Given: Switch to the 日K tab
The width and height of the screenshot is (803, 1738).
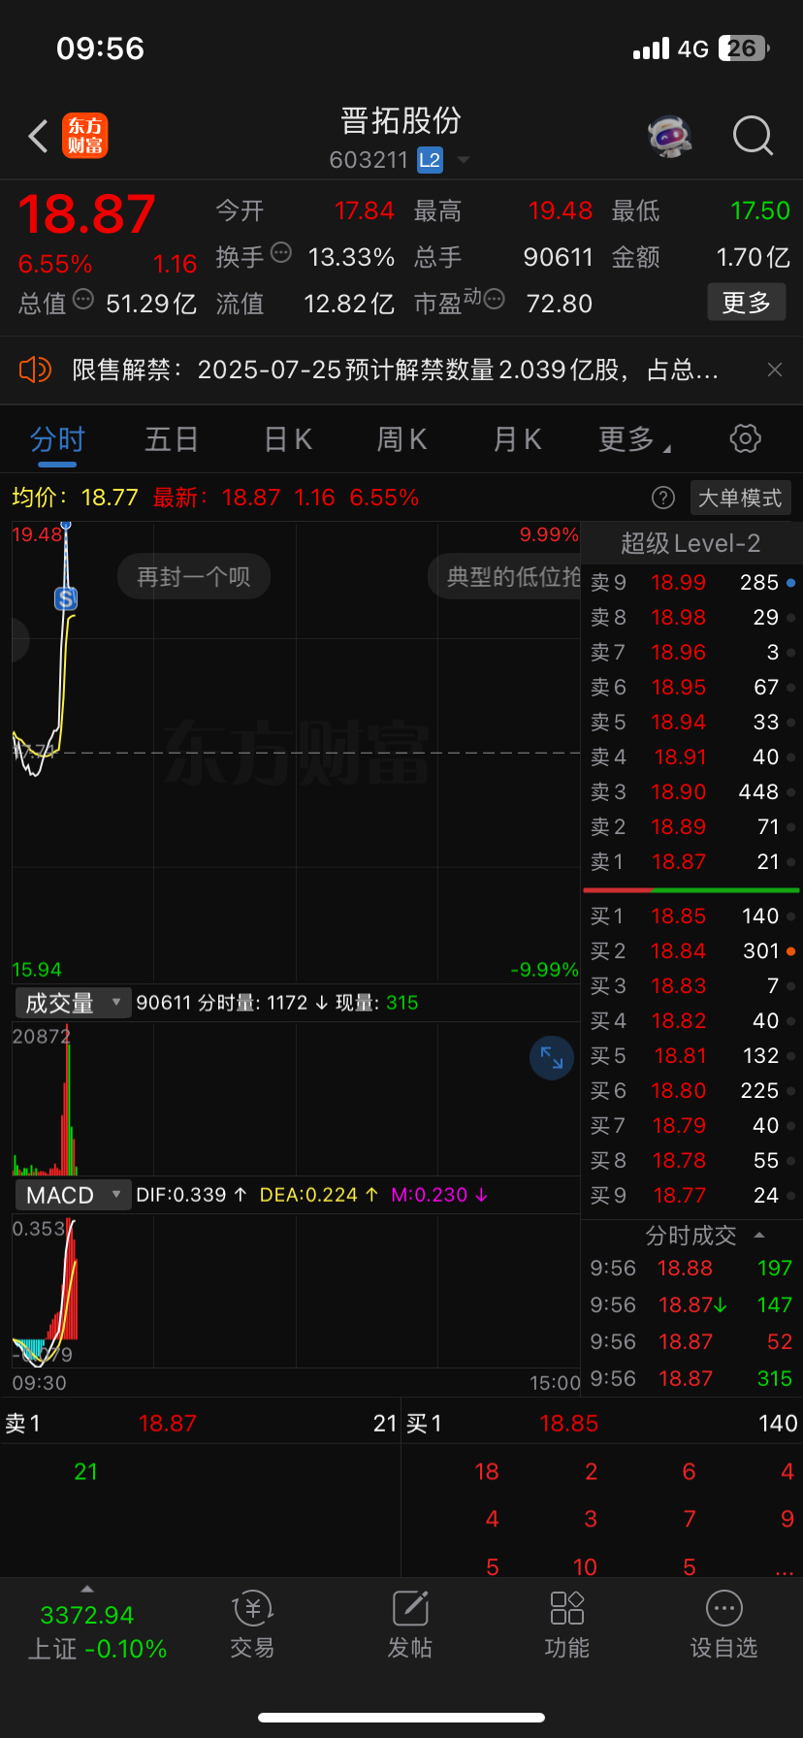Looking at the screenshot, I should tap(288, 439).
